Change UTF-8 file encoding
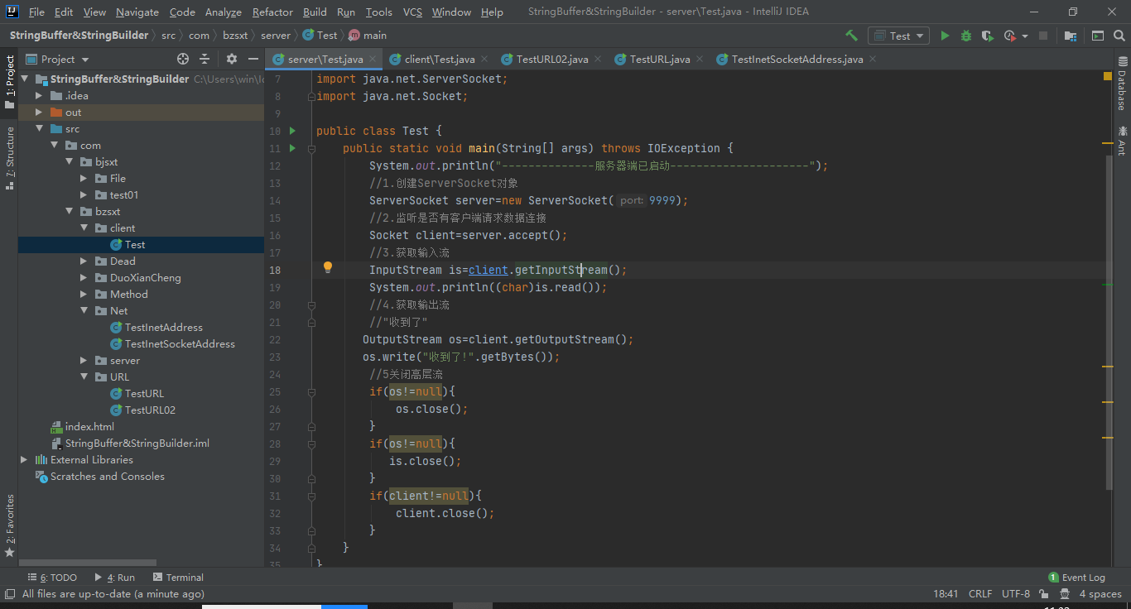Screen dimensions: 1131x609 pyautogui.click(x=1016, y=594)
